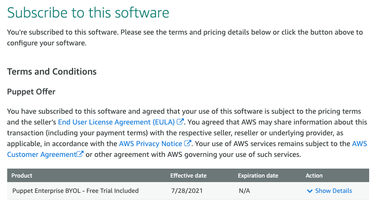Click the external-link icon after Customer Agreement
This screenshot has width=384, height=214.
(80, 154)
